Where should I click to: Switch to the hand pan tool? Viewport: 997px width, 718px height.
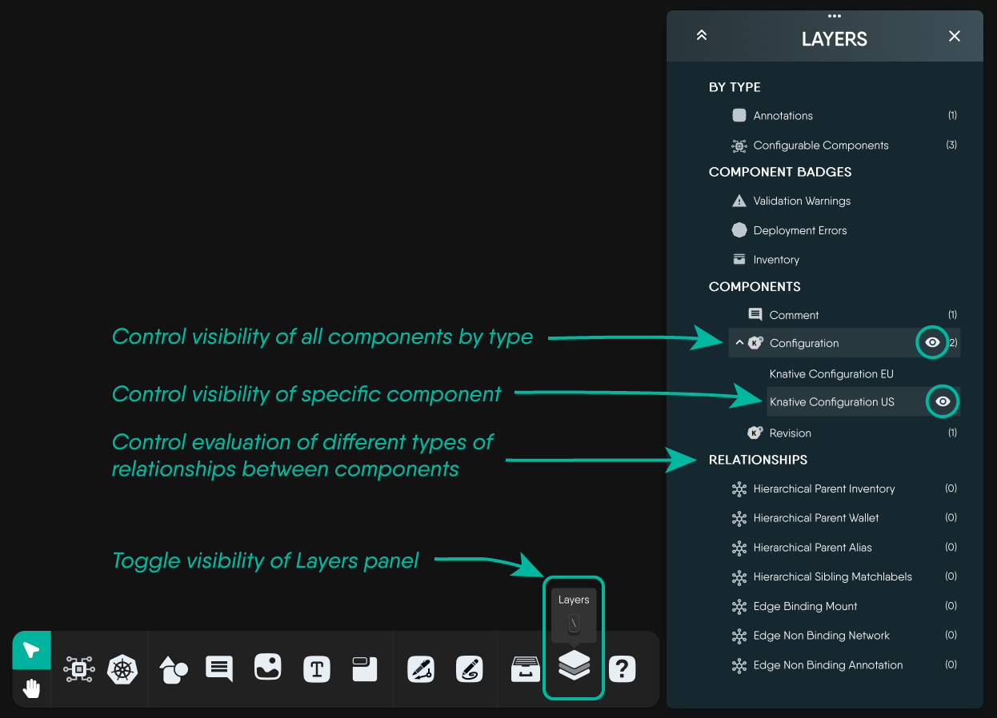(31, 688)
